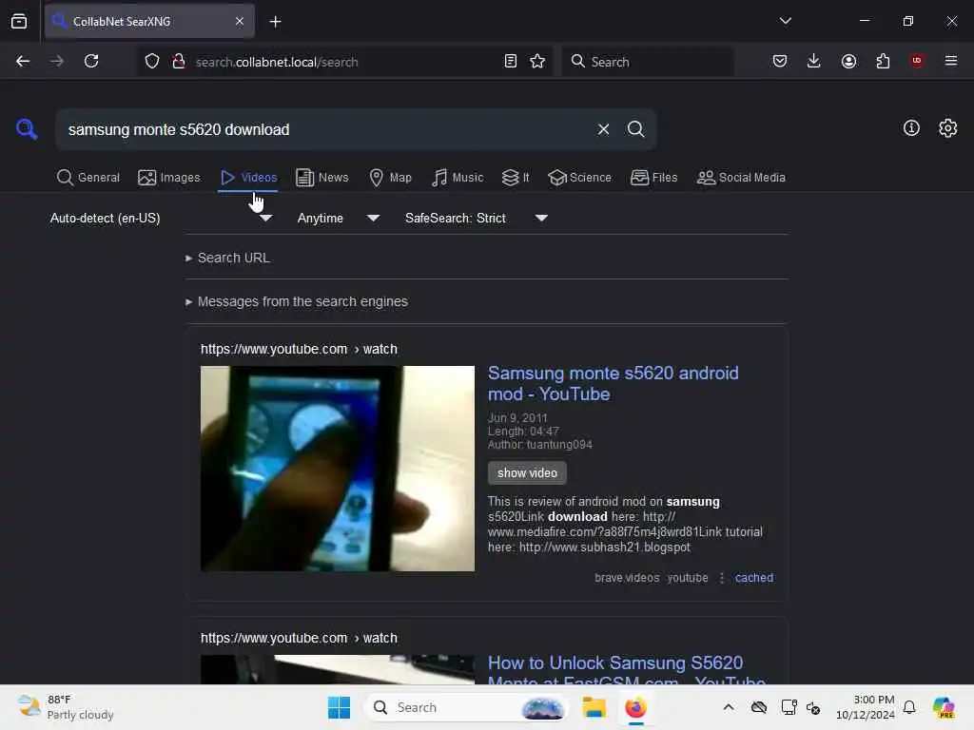Click the site security padlock icon
This screenshot has width=974, height=730.
click(x=178, y=61)
